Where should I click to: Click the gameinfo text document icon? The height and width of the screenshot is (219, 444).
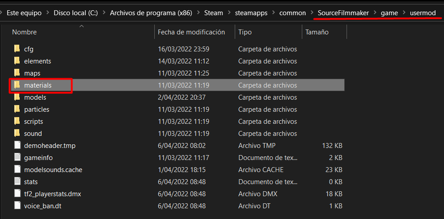point(17,157)
